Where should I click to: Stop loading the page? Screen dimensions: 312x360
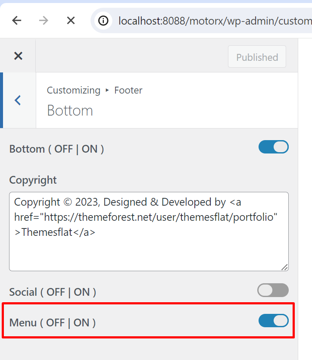point(71,21)
